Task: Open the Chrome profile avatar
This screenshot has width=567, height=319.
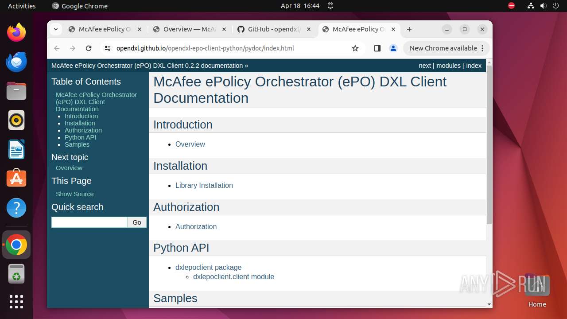Action: tap(393, 48)
